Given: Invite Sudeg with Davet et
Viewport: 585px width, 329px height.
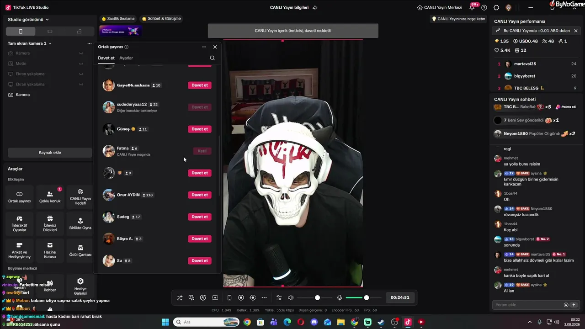Looking at the screenshot, I should [x=200, y=217].
